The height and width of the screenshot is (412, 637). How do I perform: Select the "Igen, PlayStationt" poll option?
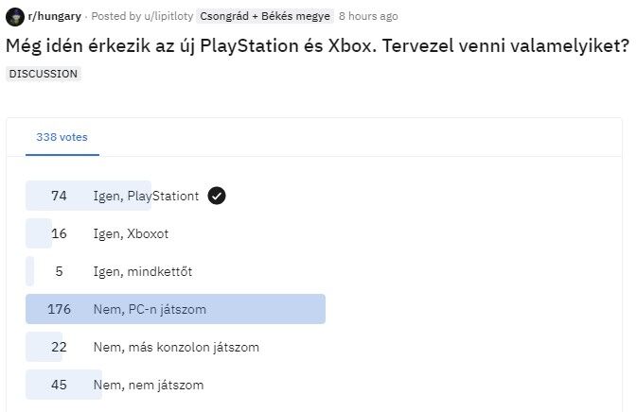(x=146, y=196)
